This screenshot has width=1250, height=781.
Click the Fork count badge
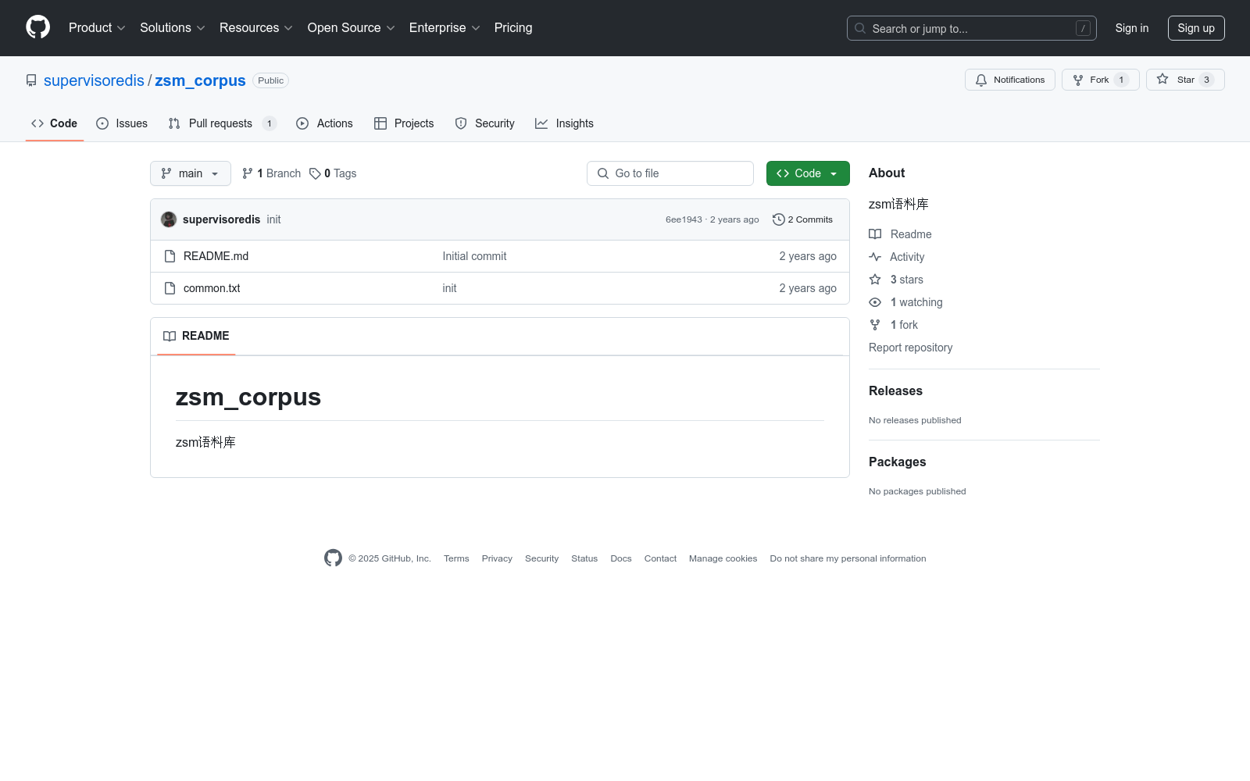coord(1121,80)
